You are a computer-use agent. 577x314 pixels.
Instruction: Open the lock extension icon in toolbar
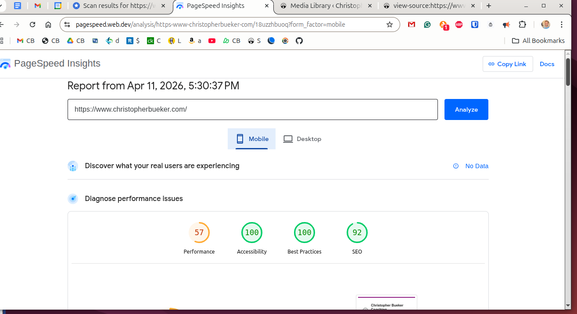click(491, 25)
